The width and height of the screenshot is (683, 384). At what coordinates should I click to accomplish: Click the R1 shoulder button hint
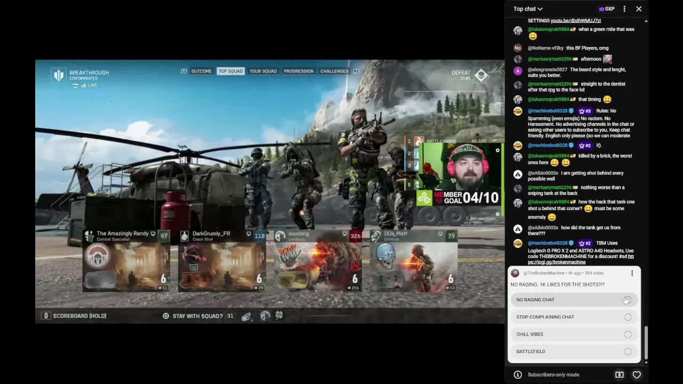tap(356, 71)
